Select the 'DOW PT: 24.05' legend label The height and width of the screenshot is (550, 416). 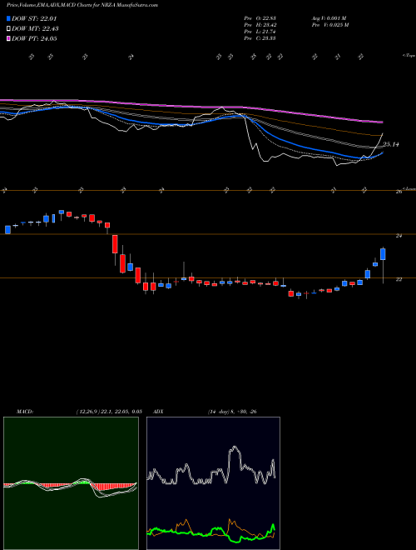click(x=34, y=38)
